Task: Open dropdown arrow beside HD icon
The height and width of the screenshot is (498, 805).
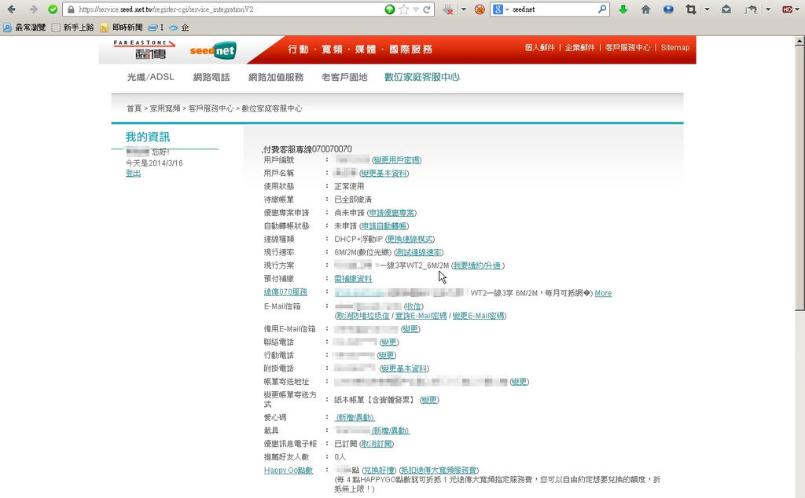Action: coord(799,9)
